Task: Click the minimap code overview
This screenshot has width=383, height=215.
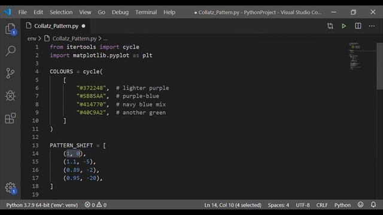Action: point(355,56)
